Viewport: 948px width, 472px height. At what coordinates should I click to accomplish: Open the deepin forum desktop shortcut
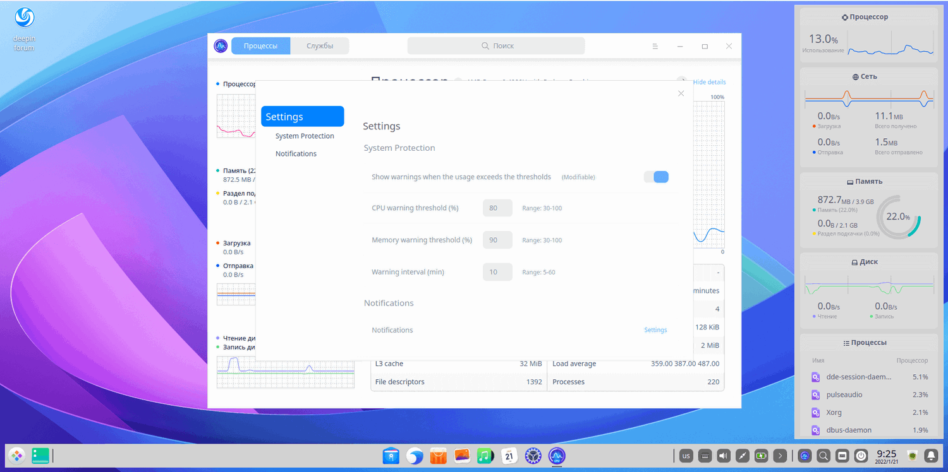pos(24,29)
